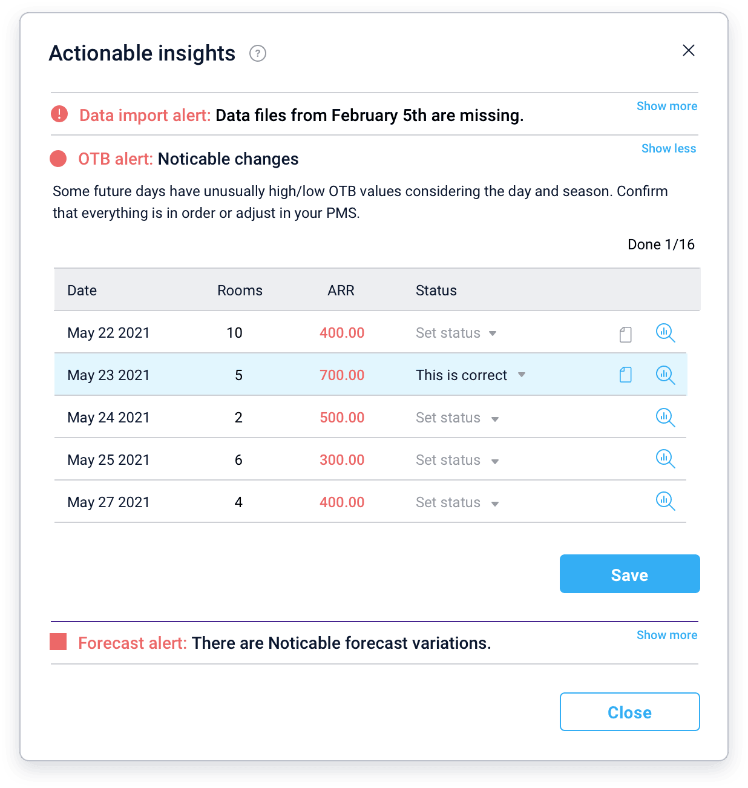Open chart analysis for May 25 2021
The width and height of the screenshot is (748, 788).
click(x=665, y=459)
